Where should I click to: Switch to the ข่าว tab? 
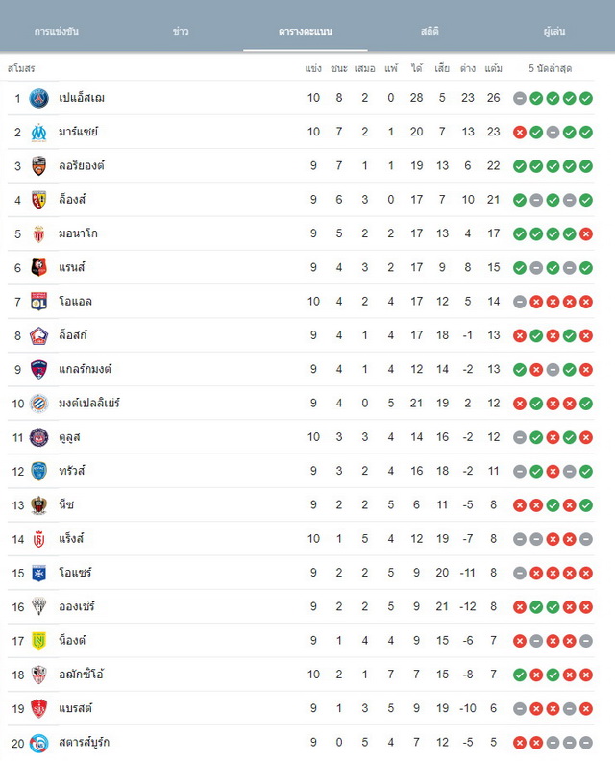click(181, 31)
